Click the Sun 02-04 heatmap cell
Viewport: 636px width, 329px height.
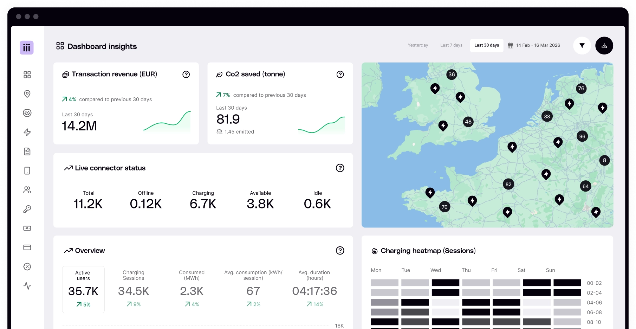pos(567,292)
